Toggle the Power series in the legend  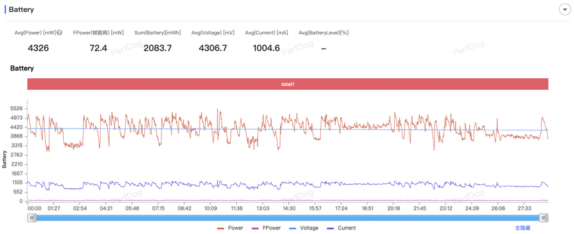click(230, 228)
